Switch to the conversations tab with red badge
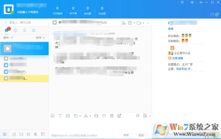Viewport: 221px width, 139px height. [x=7, y=30]
